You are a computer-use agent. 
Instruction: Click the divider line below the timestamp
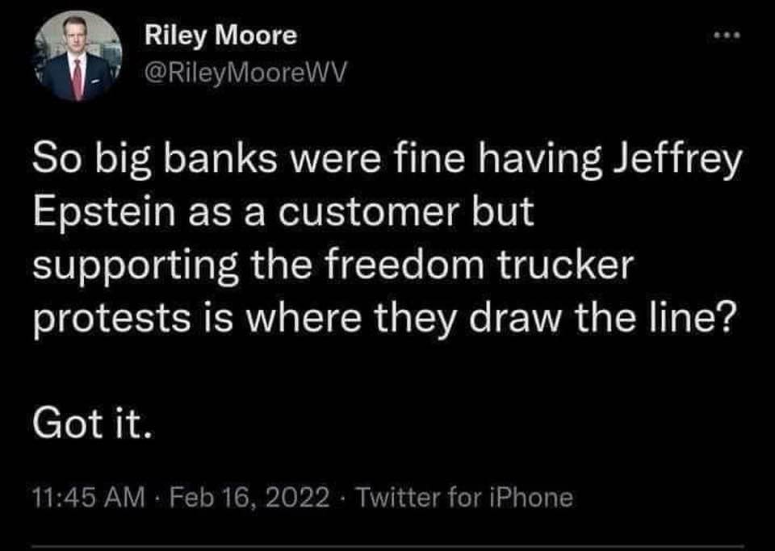(387, 546)
